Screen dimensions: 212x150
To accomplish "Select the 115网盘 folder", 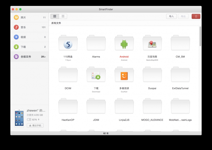I will tap(68, 43).
